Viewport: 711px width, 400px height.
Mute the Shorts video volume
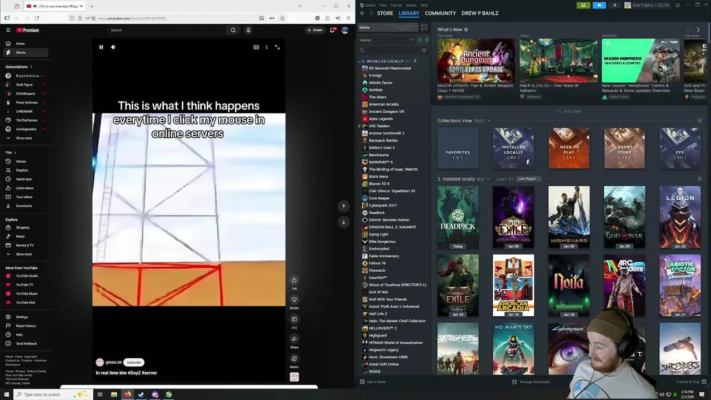[113, 47]
